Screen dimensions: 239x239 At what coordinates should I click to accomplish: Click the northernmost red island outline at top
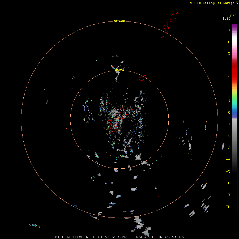coord(174,17)
